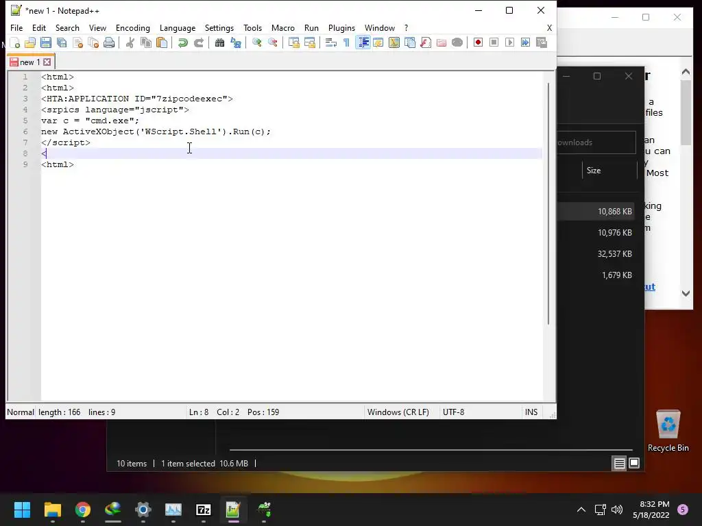Screen dimensions: 702x526
Task: Open the Settings menu
Action: [x=219, y=27]
